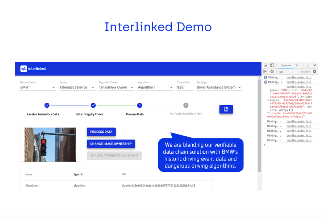
Task: Click the step 3 Process Data circle
Action: coord(139,105)
